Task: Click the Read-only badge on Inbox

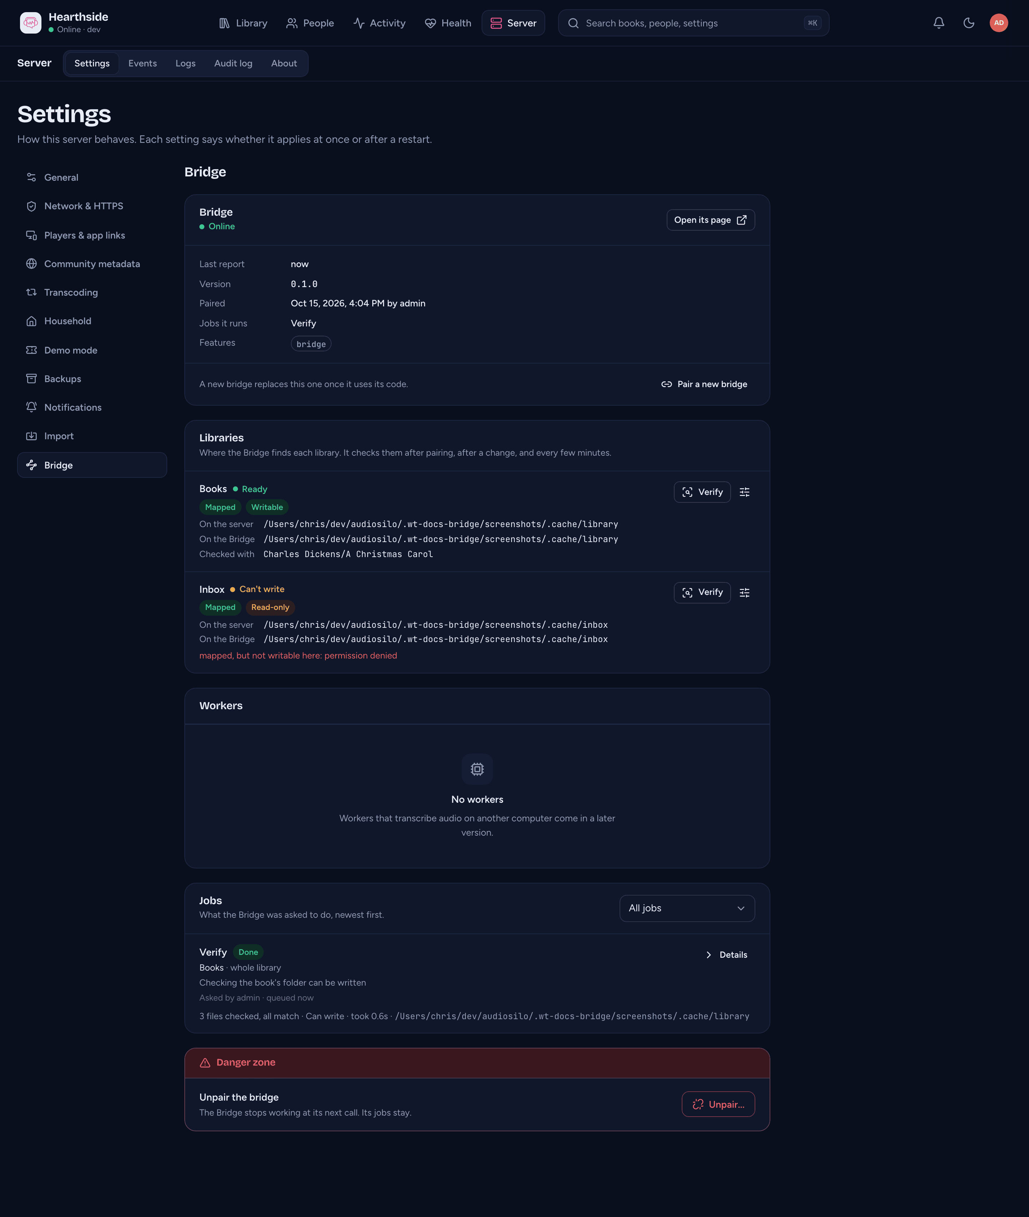Action: click(x=270, y=608)
